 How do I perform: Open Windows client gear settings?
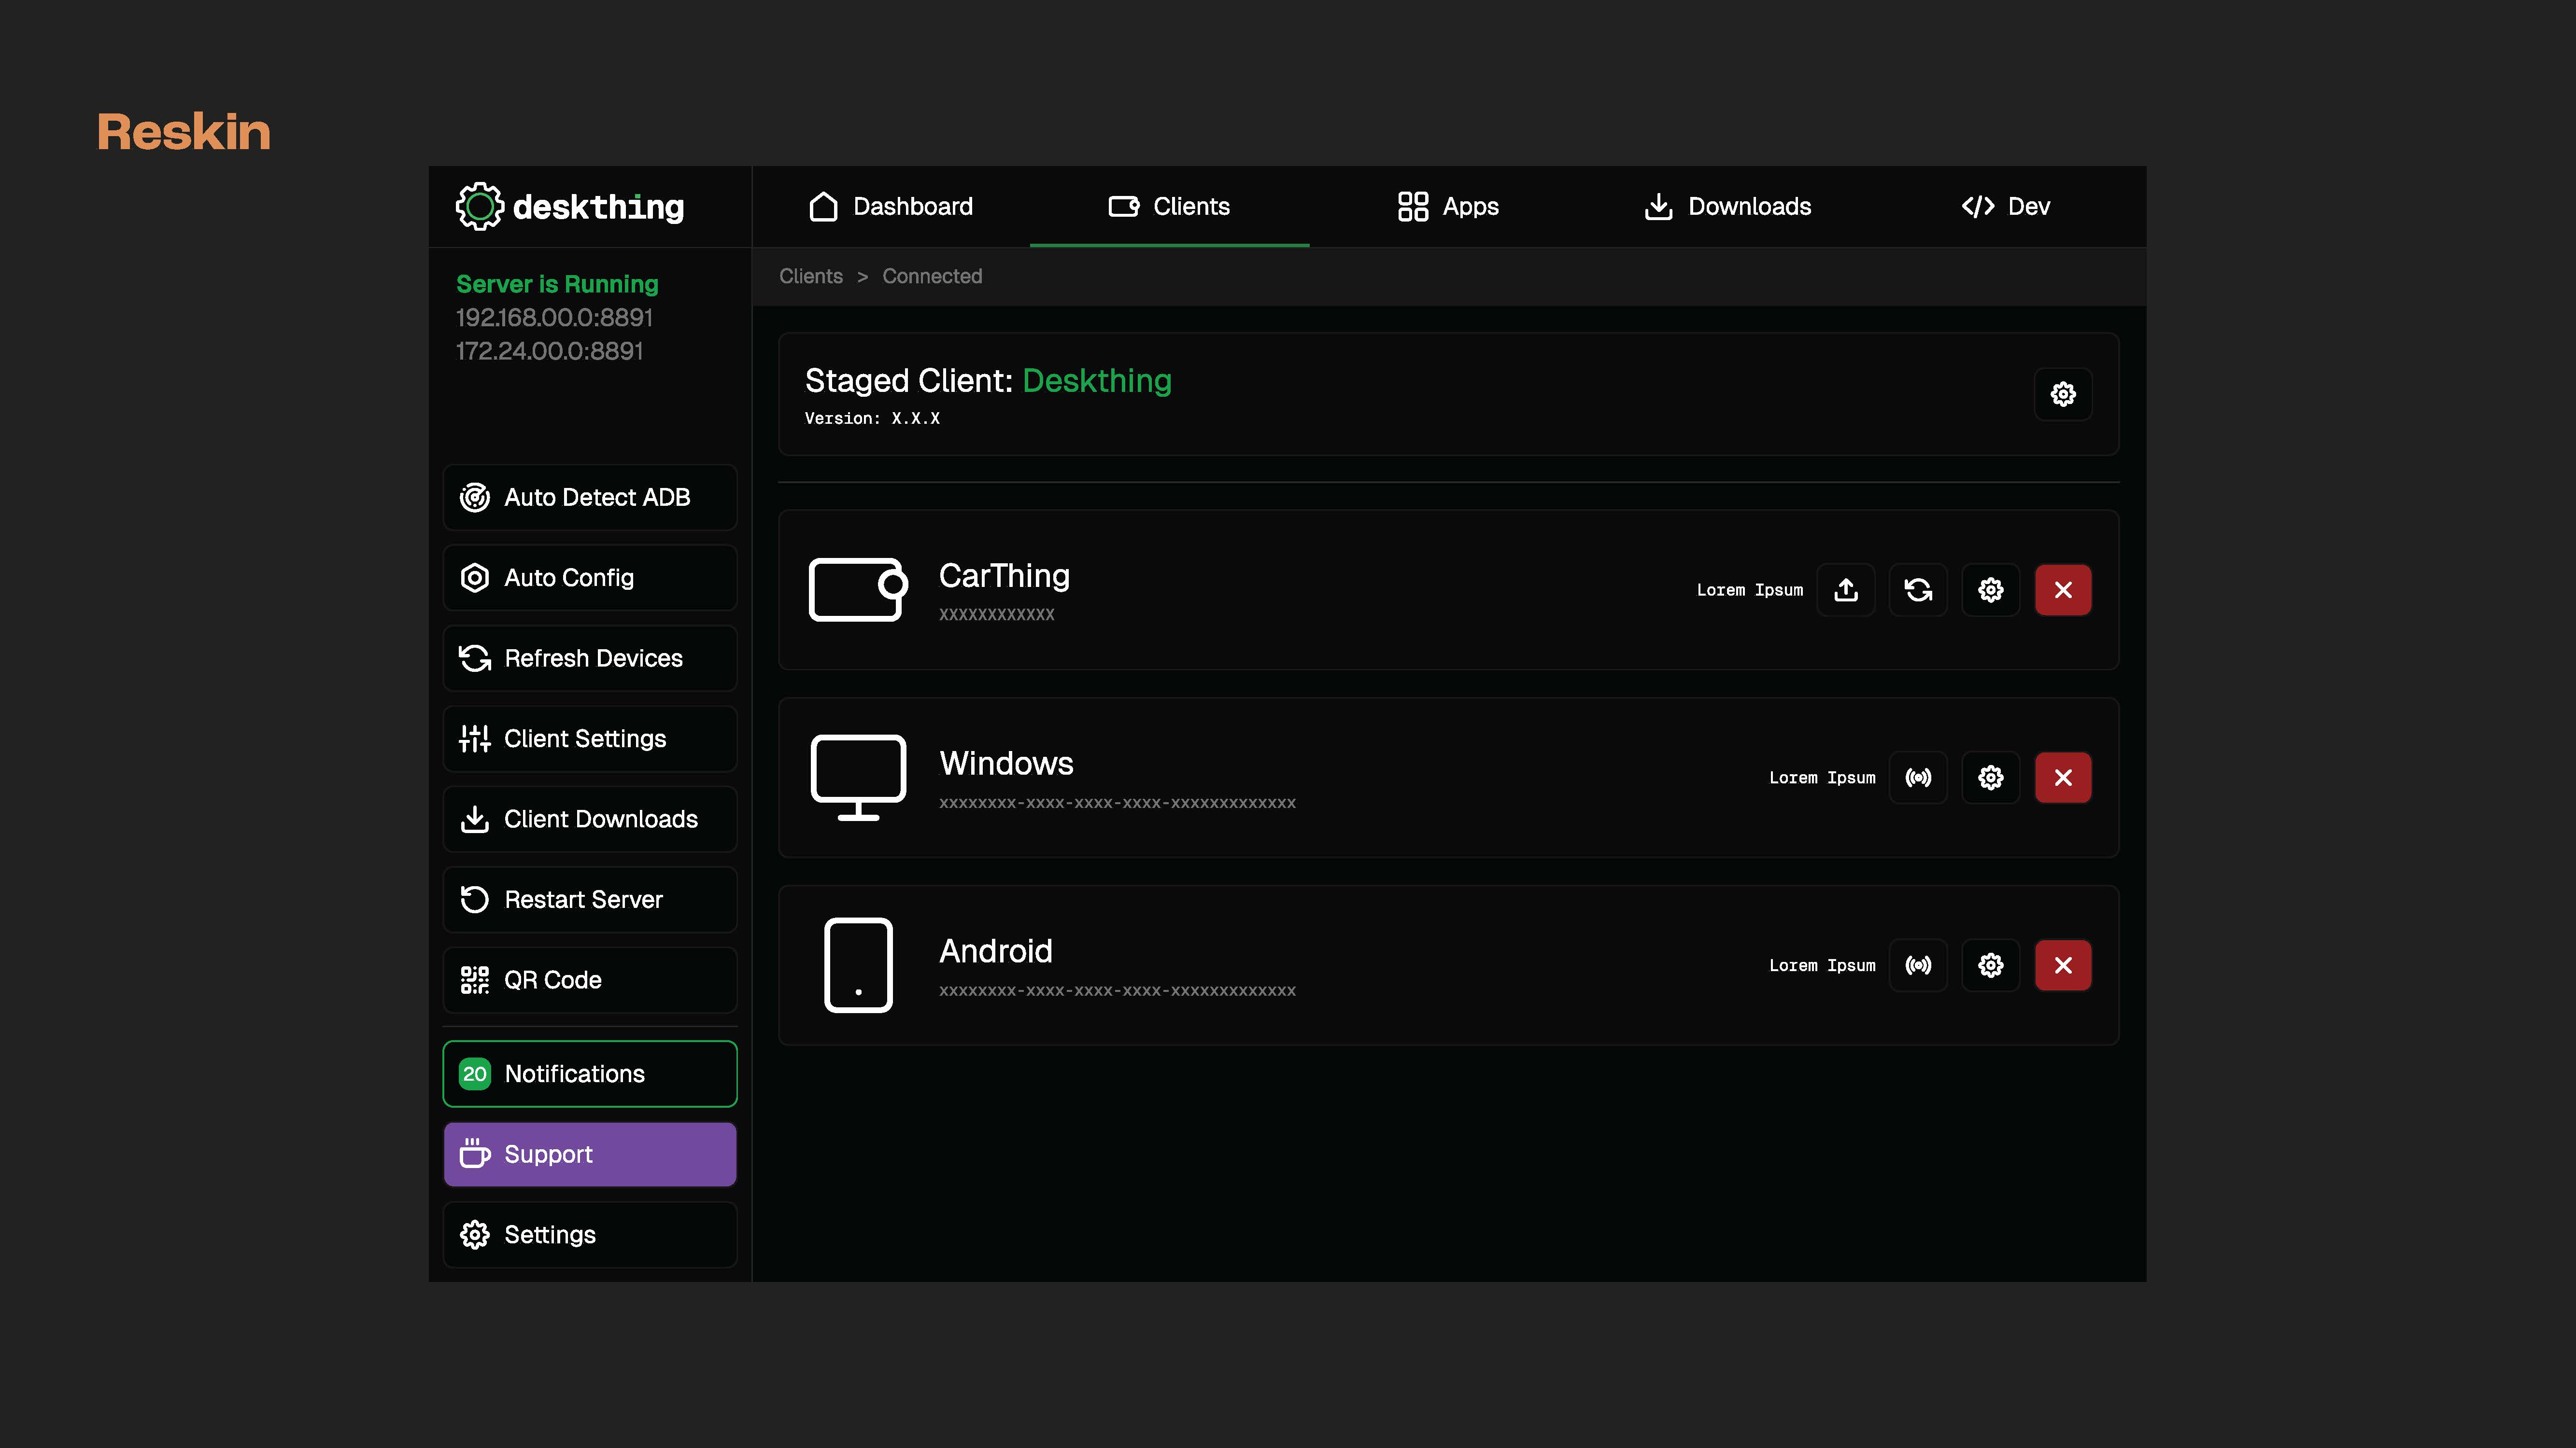pos(1990,778)
